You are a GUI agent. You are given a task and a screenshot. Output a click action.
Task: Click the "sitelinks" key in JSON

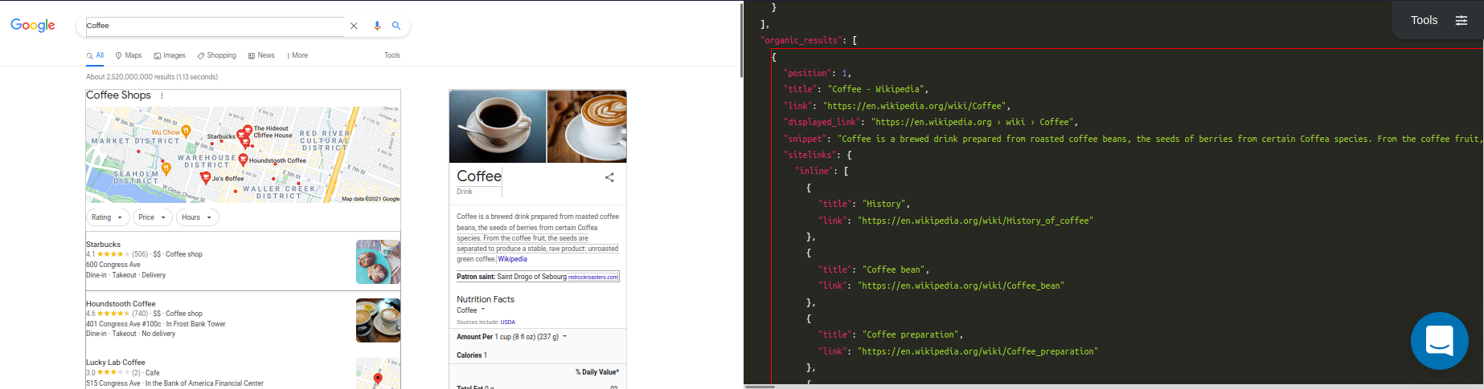pyautogui.click(x=810, y=155)
